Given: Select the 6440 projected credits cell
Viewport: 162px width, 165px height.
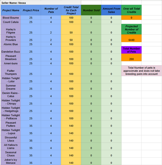Looking at the screenshot, I should tap(131, 38).
